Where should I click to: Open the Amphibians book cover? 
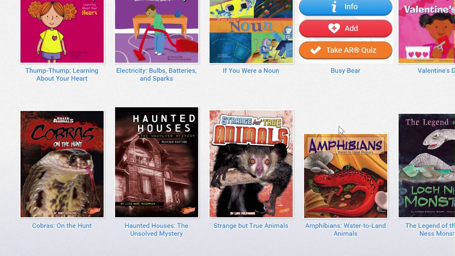click(346, 176)
